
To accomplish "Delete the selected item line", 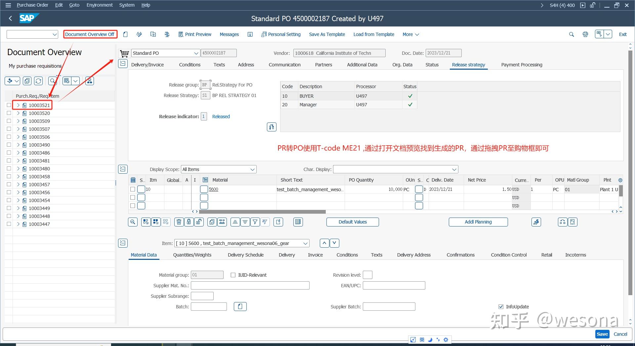I will (179, 222).
